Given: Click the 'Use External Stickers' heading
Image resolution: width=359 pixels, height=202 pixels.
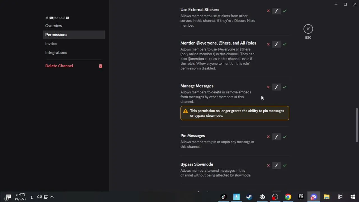Looking at the screenshot, I should pyautogui.click(x=200, y=10).
